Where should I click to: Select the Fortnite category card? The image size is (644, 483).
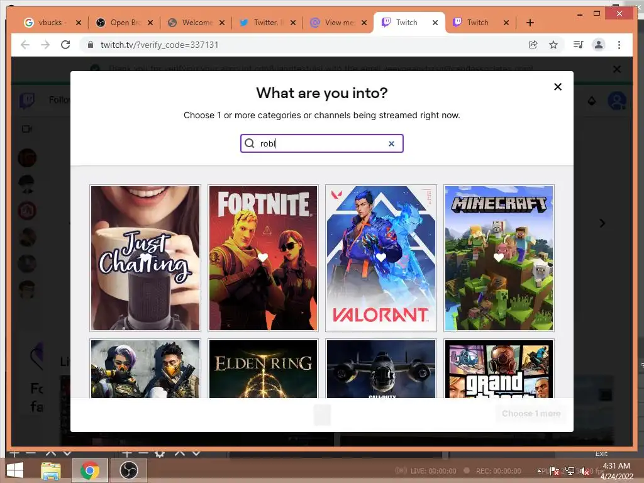pyautogui.click(x=264, y=258)
